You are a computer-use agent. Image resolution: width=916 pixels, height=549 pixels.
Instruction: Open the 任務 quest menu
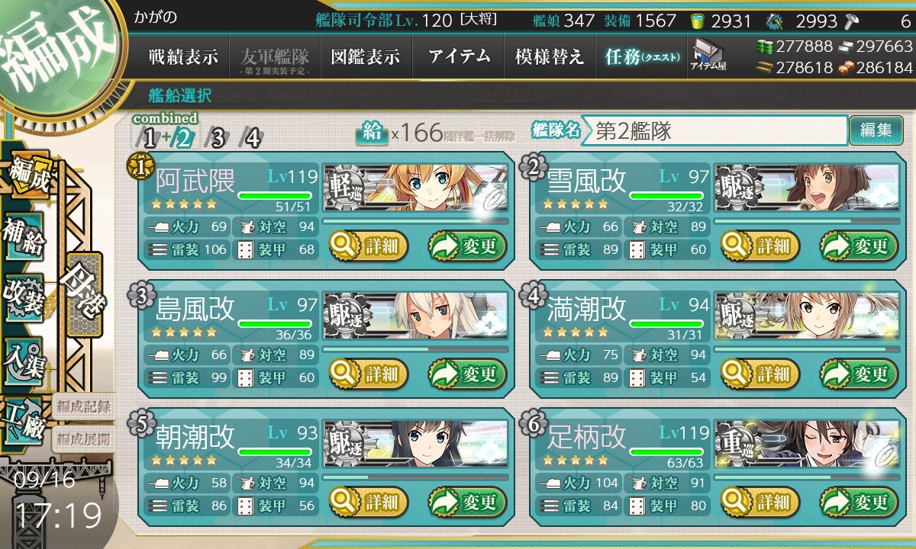point(642,57)
